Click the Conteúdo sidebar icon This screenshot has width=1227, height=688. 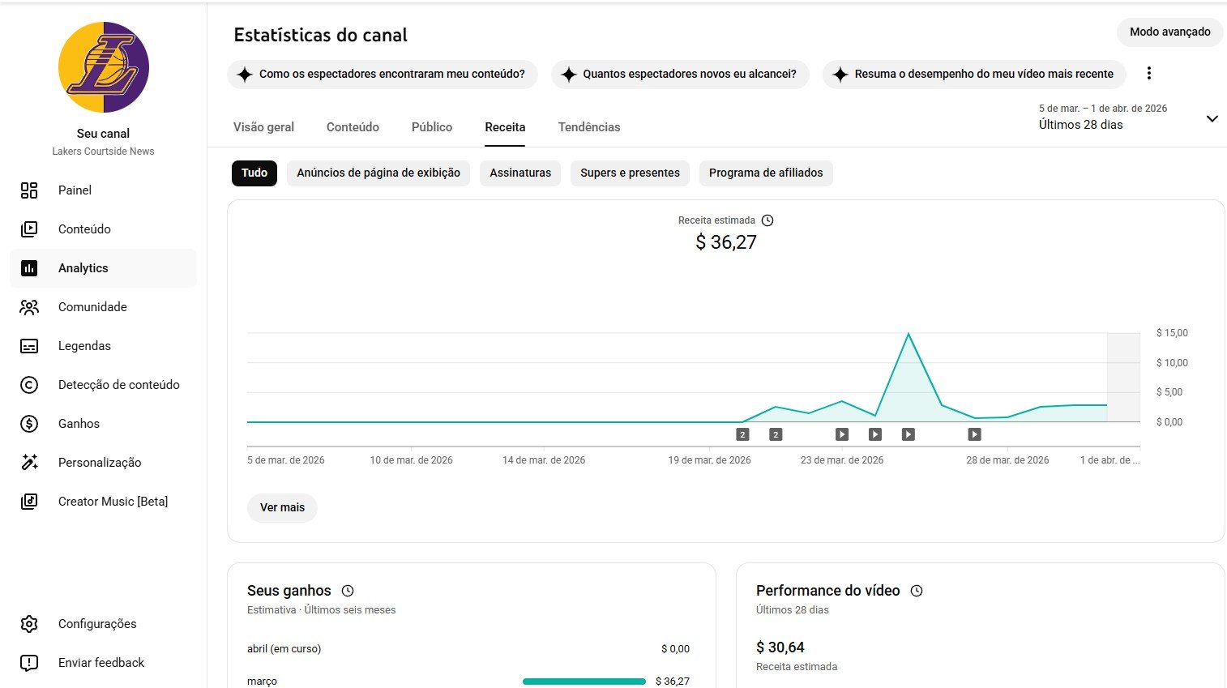(29, 229)
